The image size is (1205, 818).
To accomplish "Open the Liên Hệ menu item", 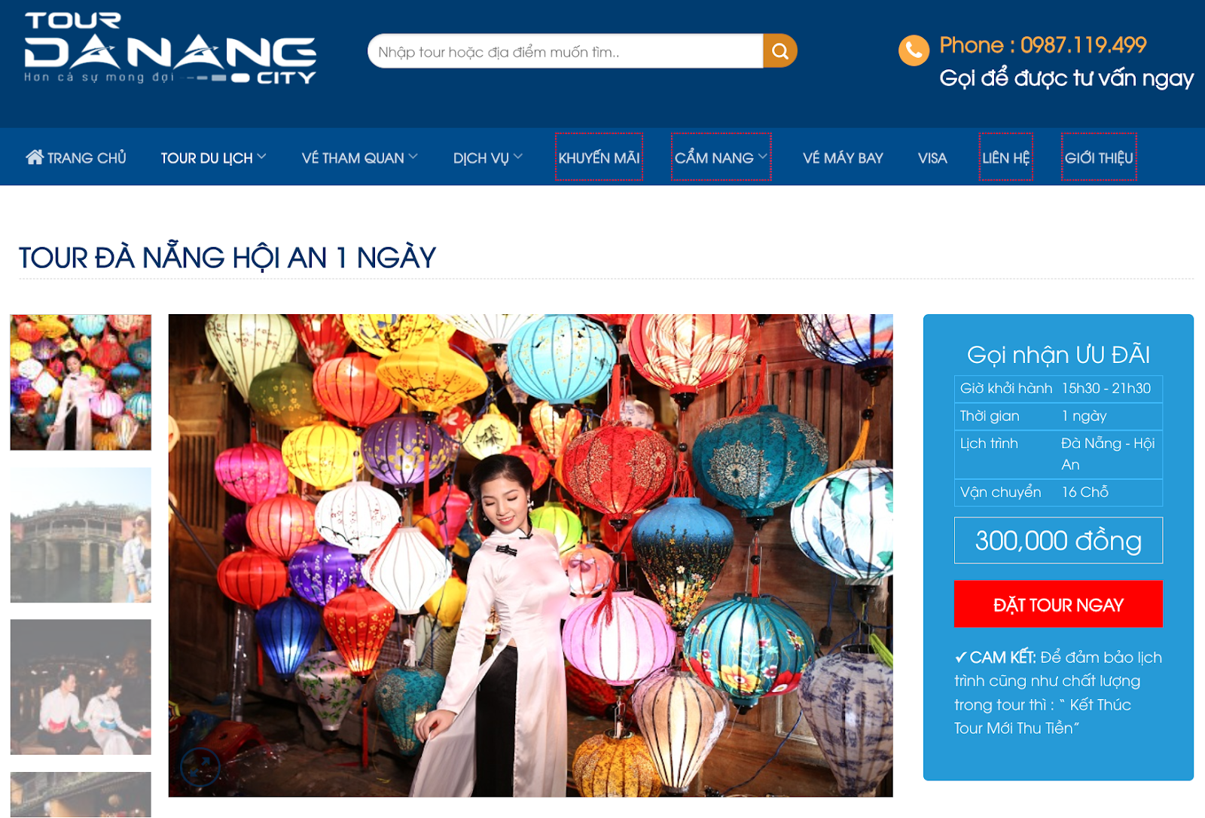I will coord(1005,157).
